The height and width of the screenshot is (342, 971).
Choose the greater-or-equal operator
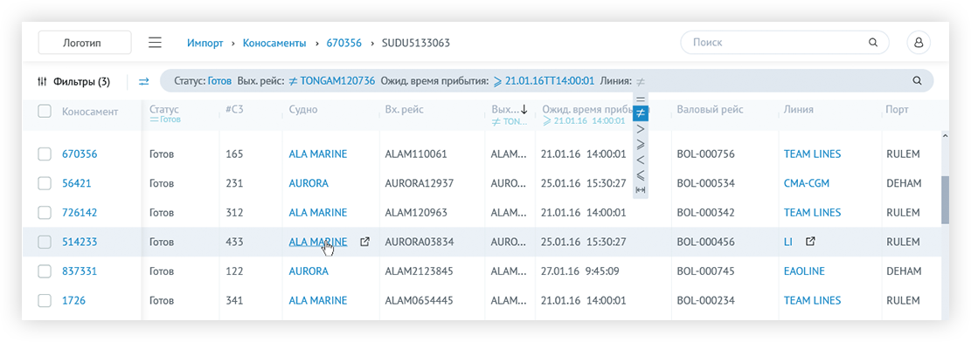pyautogui.click(x=641, y=144)
